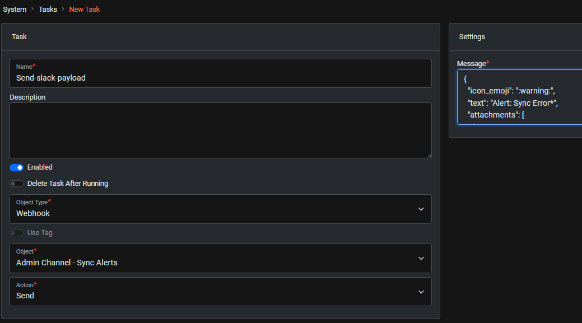Return to the Tasks list via breadcrumb
The height and width of the screenshot is (323, 582).
click(x=48, y=9)
